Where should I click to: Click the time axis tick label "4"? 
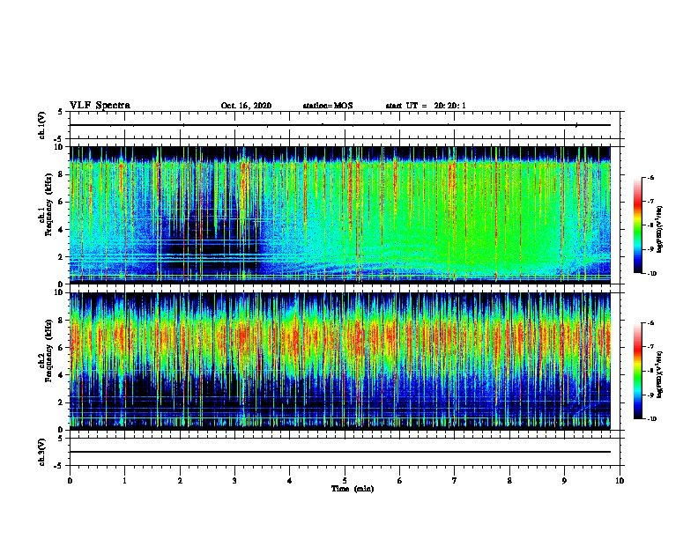point(290,481)
